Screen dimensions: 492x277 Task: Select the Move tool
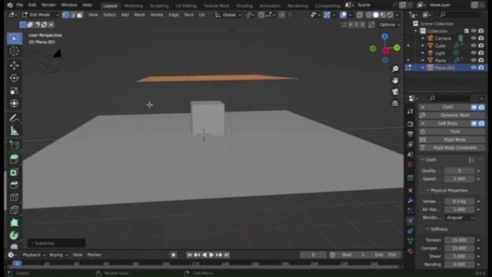click(x=14, y=65)
